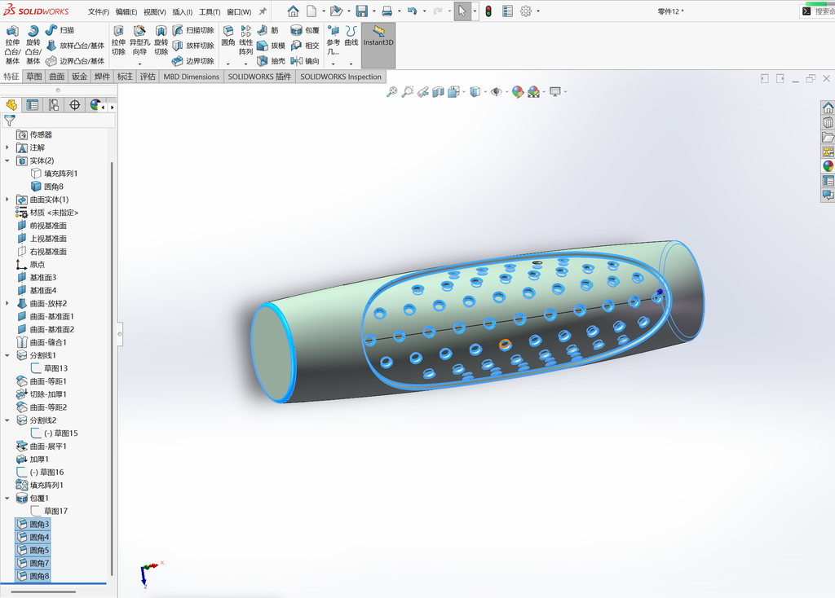Screen dimensions: 835x598
Task: Select the Extruded Boss/Base (拉伸凸台/基体) tool
Action: pyautogui.click(x=12, y=45)
